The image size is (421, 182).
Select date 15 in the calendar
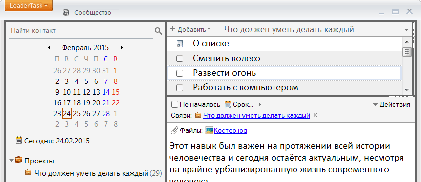116,92
